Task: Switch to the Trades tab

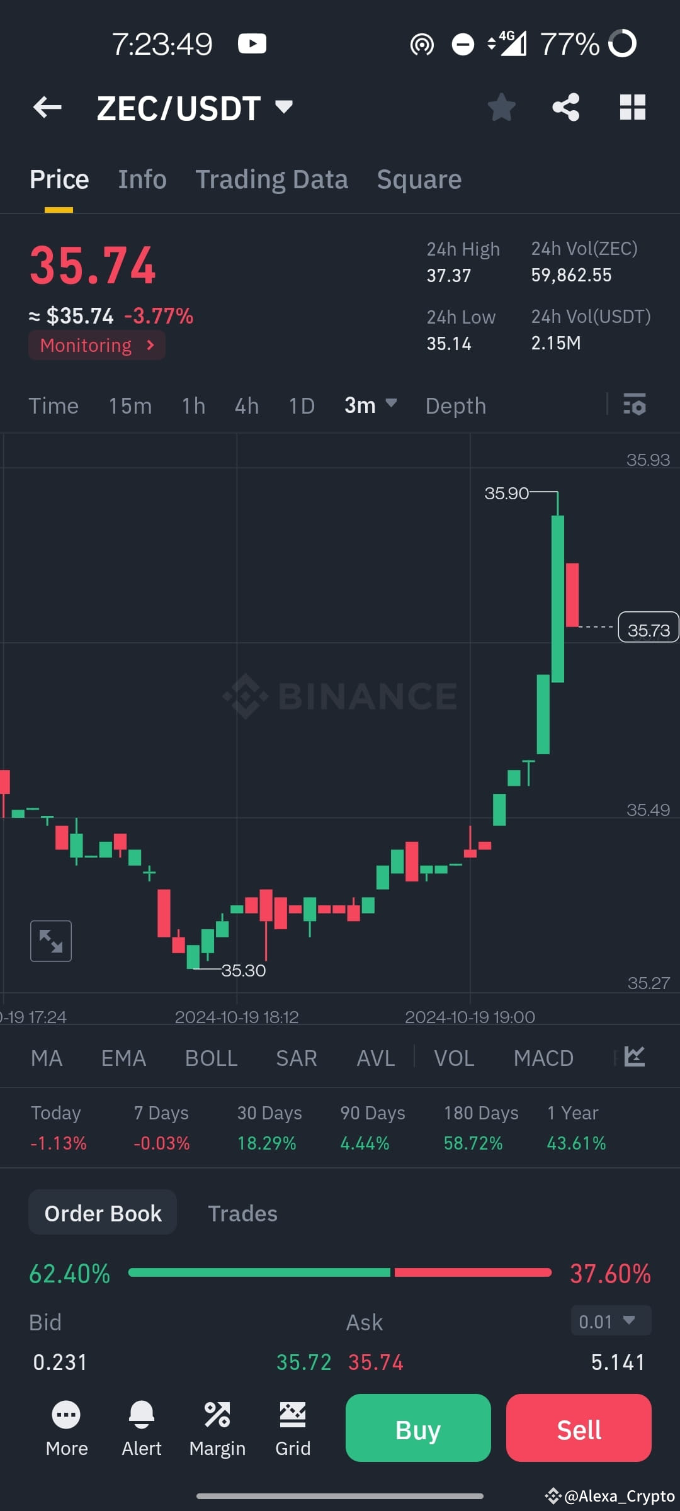Action: pyautogui.click(x=242, y=1212)
